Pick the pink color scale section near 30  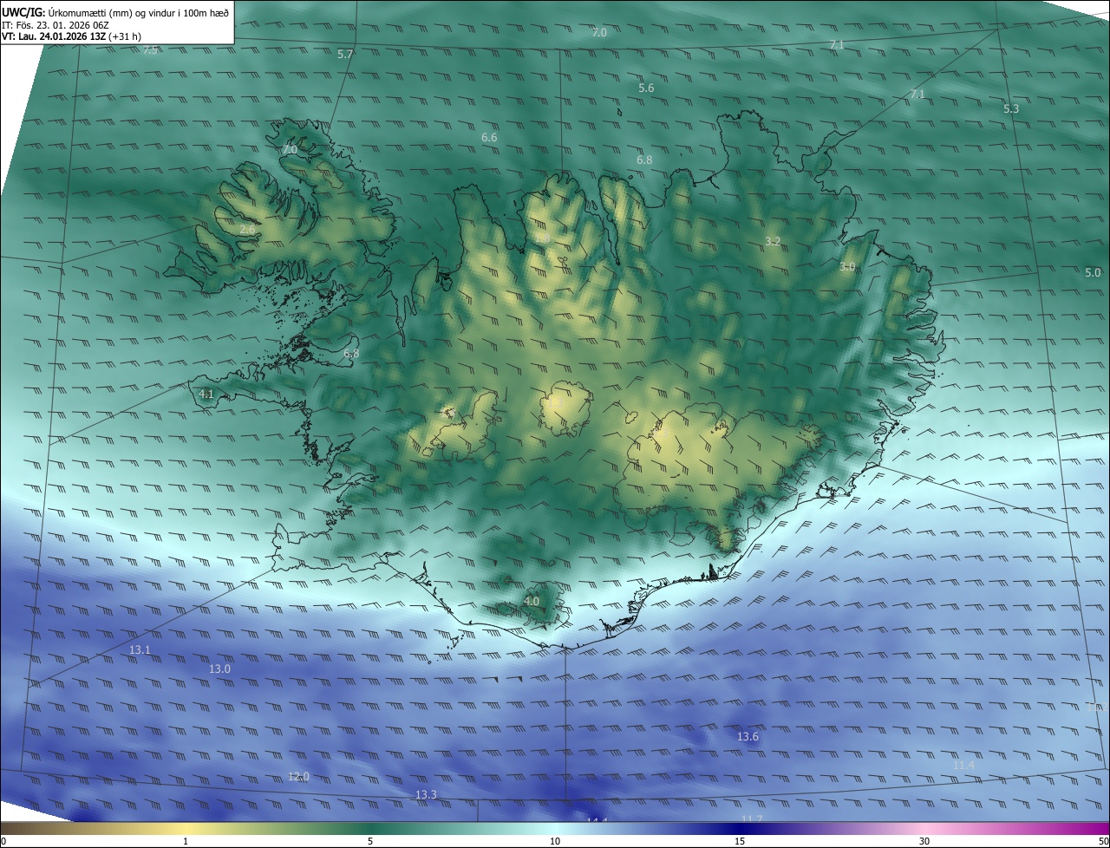point(924,829)
